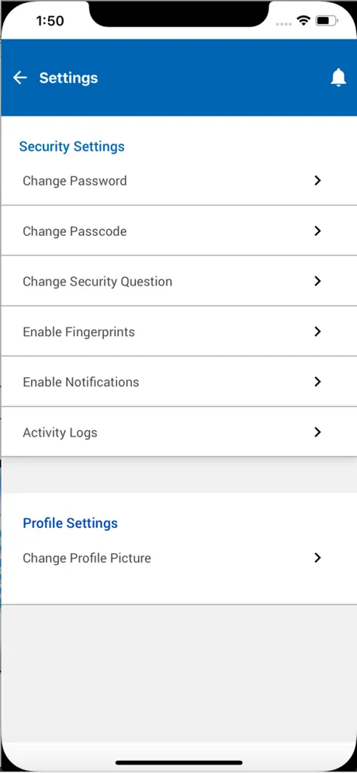Viewport: 357px width, 773px height.
Task: Tap the home indicator bar at bottom
Action: point(179,763)
